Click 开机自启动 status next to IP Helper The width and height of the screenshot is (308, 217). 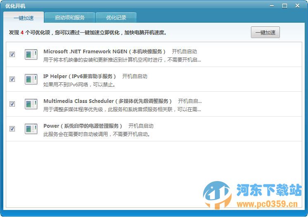(x=135, y=76)
